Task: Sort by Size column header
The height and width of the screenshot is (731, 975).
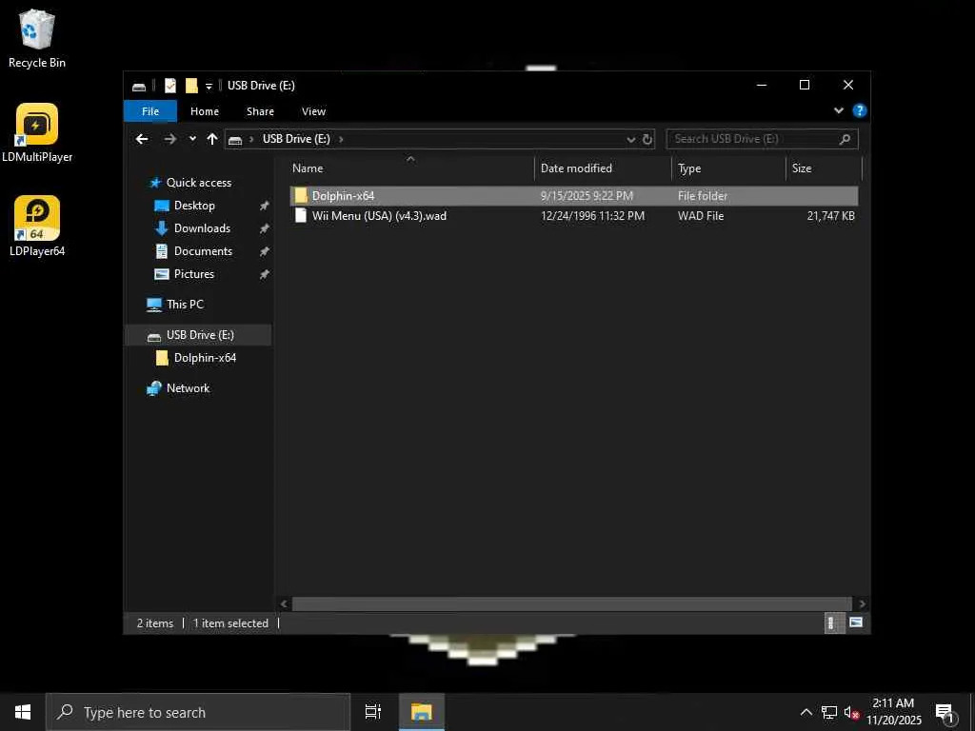Action: [824, 168]
